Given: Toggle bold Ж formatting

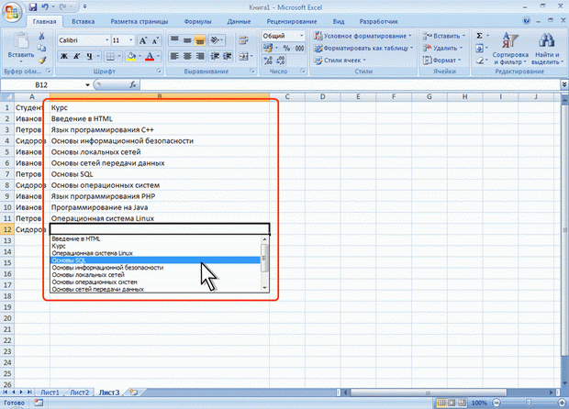Looking at the screenshot, I should tap(64, 56).
